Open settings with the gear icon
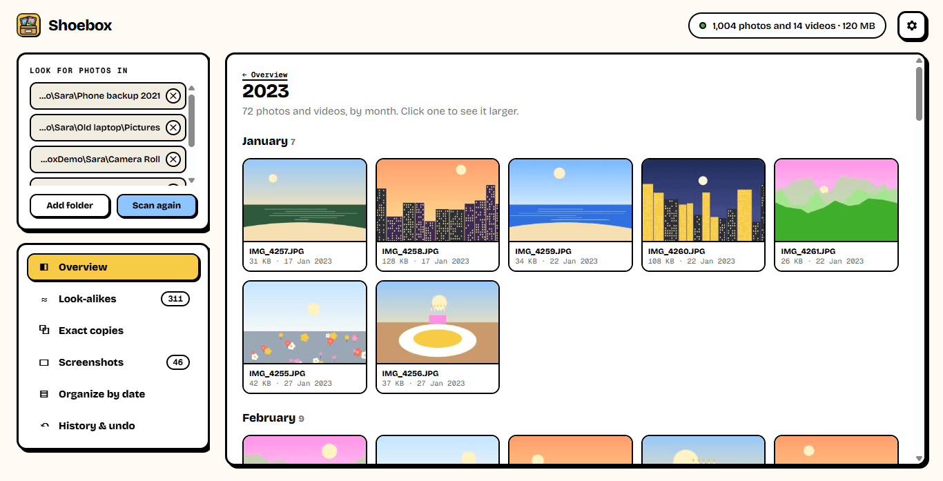The image size is (943, 481). click(x=912, y=26)
